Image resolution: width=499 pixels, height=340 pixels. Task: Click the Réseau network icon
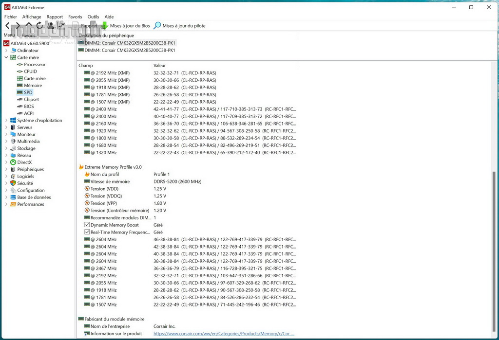pos(13,155)
